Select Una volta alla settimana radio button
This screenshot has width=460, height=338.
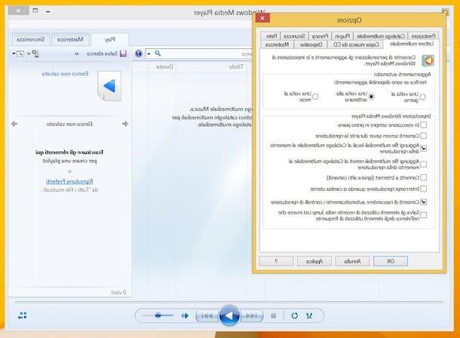[372, 97]
